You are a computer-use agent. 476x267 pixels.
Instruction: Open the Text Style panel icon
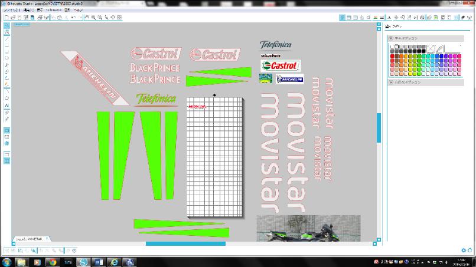click(389, 18)
